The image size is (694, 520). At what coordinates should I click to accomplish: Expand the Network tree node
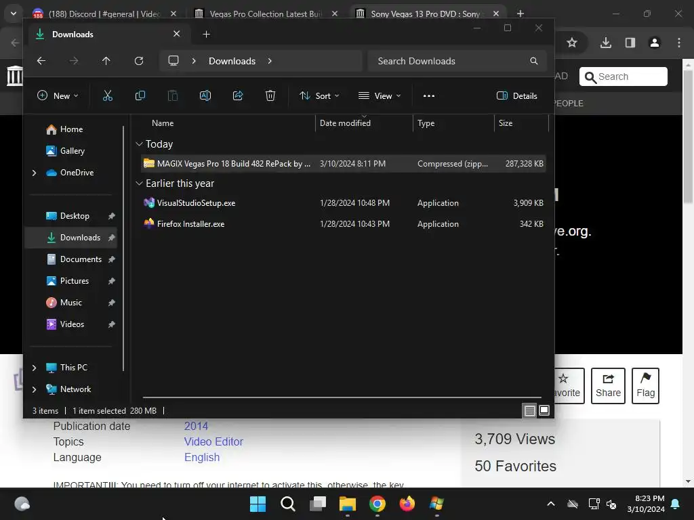point(34,389)
